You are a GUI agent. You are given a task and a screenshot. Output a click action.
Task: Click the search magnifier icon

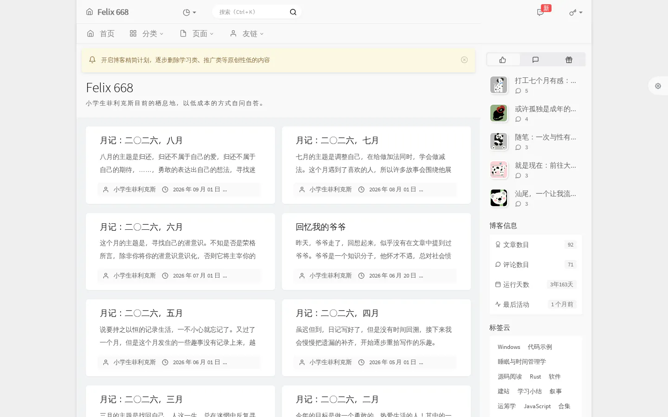(293, 12)
